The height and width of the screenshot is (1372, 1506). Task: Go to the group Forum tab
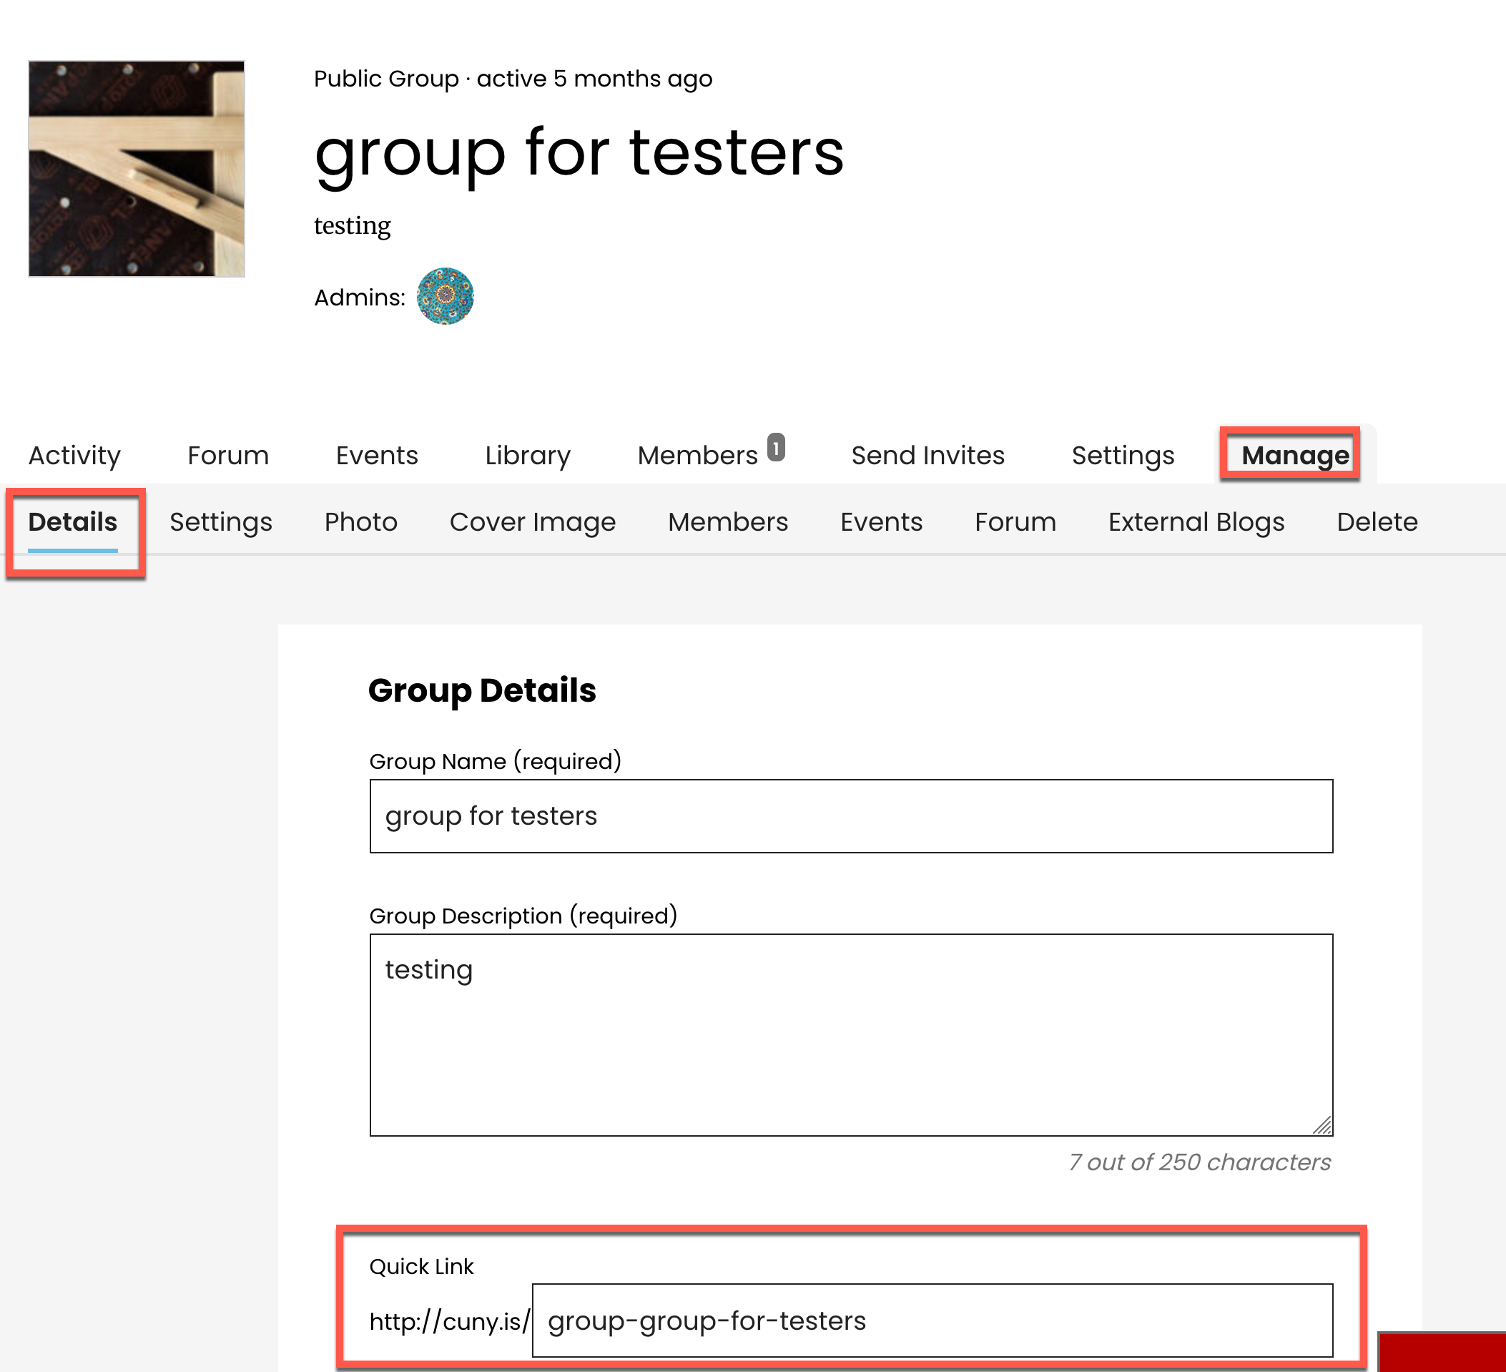pos(228,455)
